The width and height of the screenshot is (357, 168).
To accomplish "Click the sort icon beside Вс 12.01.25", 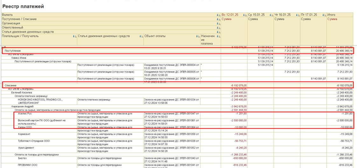I will 244,15.
